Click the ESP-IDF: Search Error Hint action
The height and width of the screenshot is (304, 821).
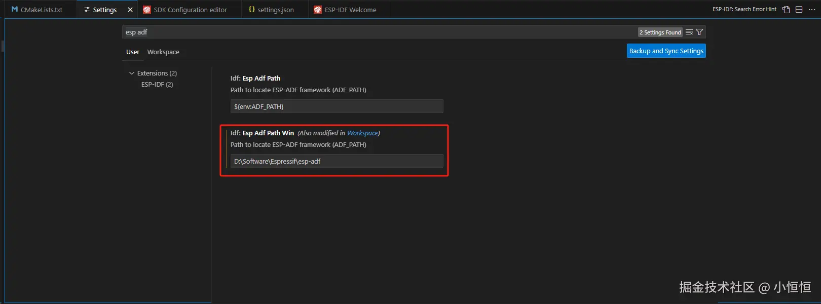tap(744, 9)
